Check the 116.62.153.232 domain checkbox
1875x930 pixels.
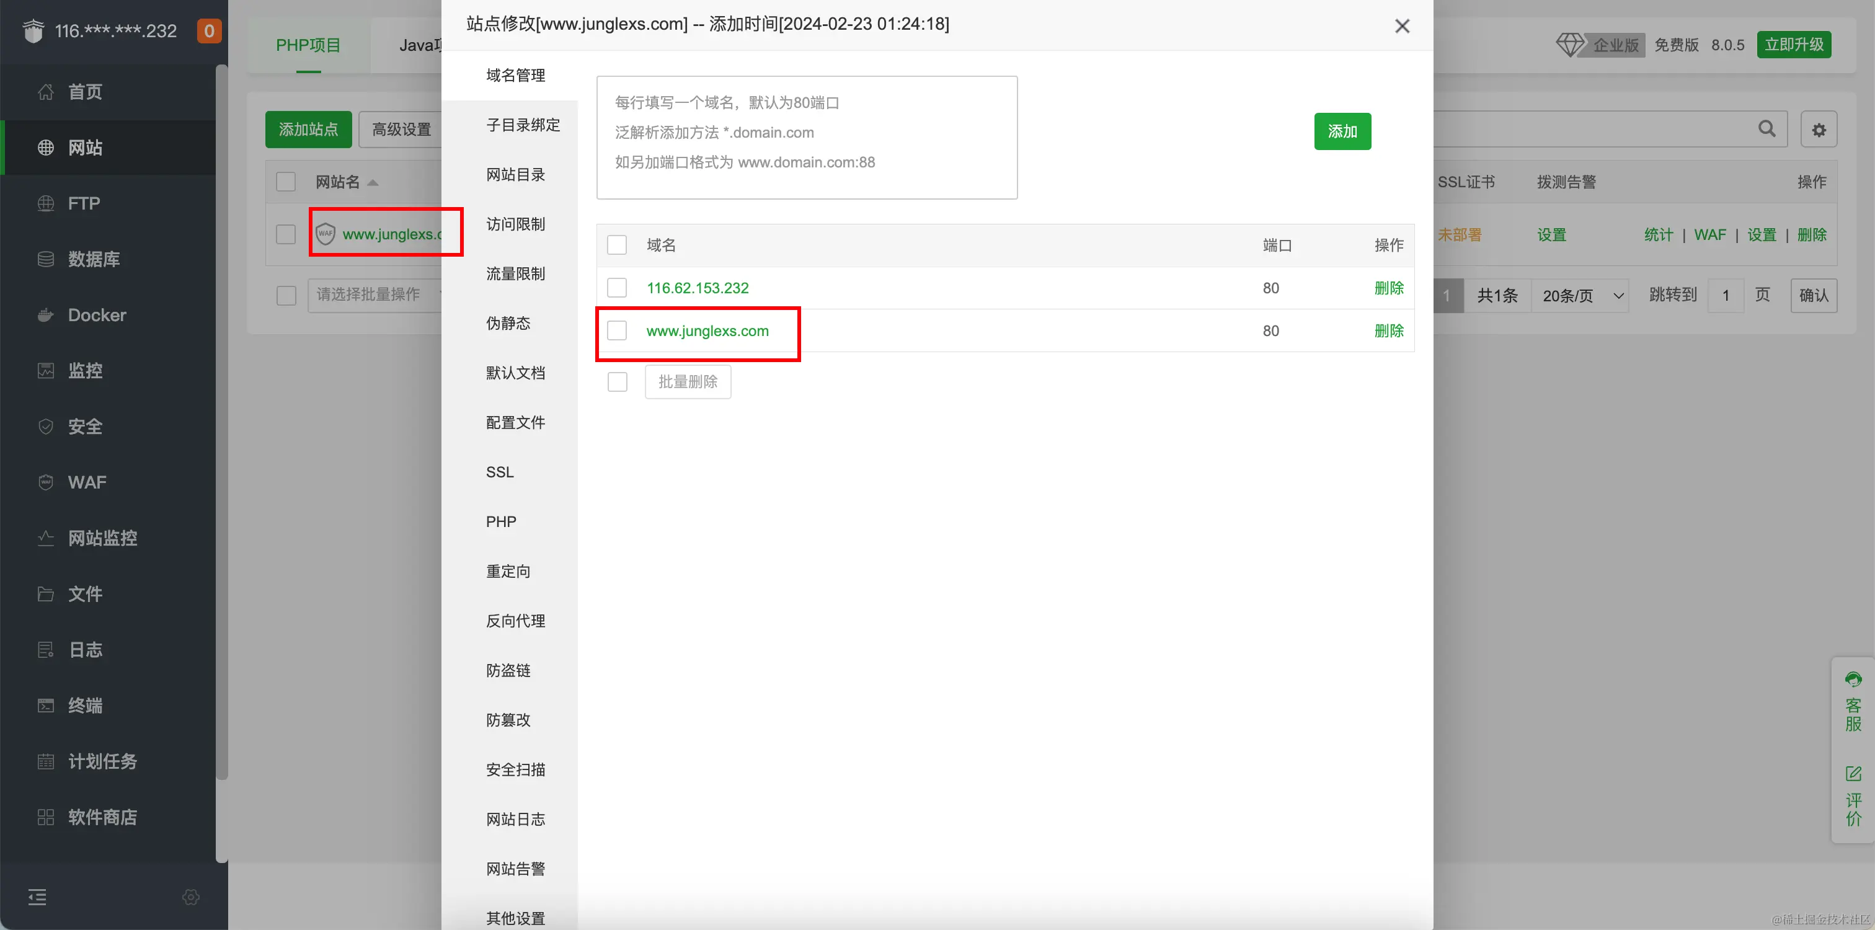coord(616,288)
